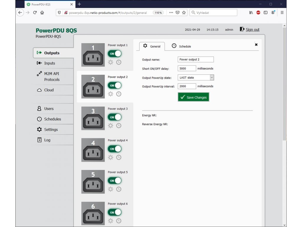This screenshot has width=302, height=227.
Task: Close the PowerPDU-8QS browser tab
Action: (71, 4)
